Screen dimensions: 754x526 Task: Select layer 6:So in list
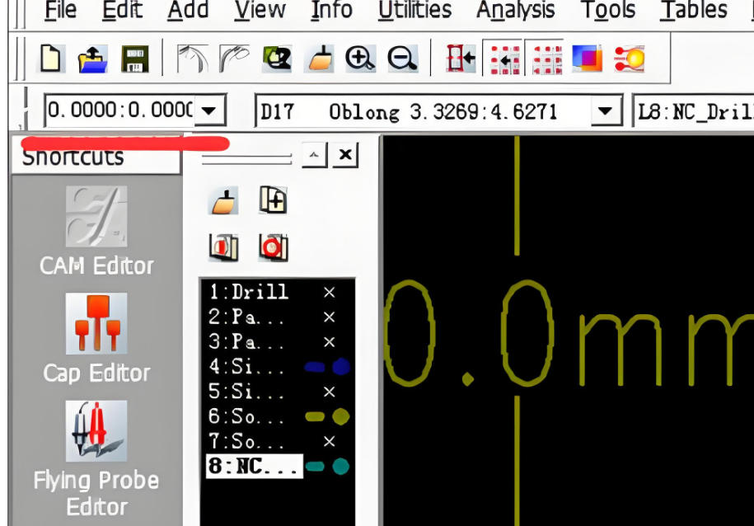[x=246, y=416]
